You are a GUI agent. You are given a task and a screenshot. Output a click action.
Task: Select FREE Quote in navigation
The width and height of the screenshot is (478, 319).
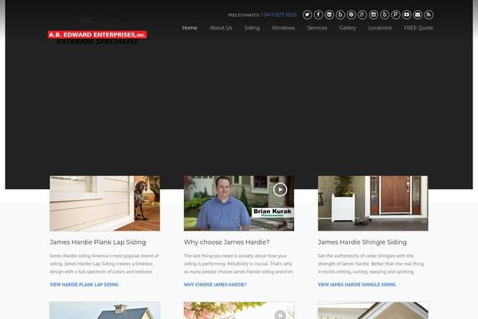pyautogui.click(x=418, y=28)
